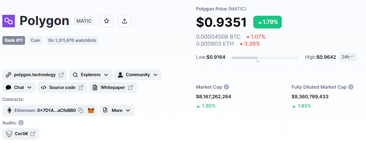This screenshot has height=143, width=366.
Task: Expand the Chat dropdown
Action: [19, 87]
